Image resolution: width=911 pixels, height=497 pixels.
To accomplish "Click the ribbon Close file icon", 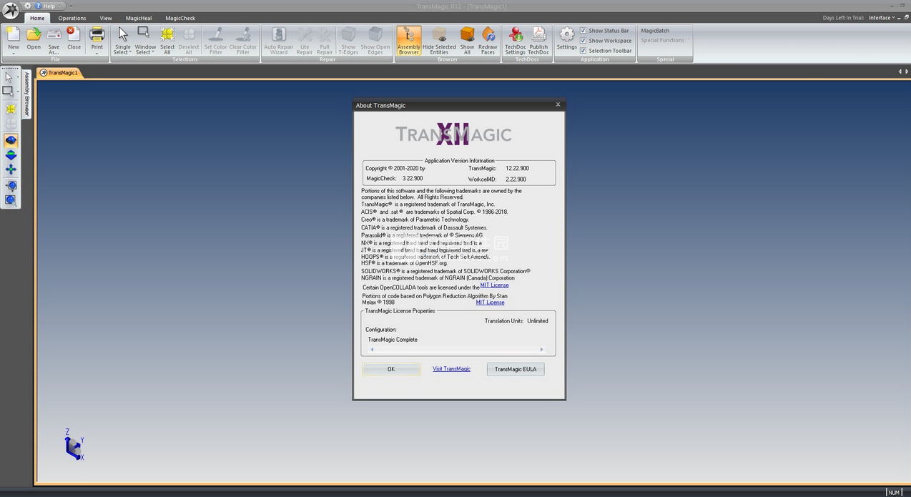I will 74,35.
